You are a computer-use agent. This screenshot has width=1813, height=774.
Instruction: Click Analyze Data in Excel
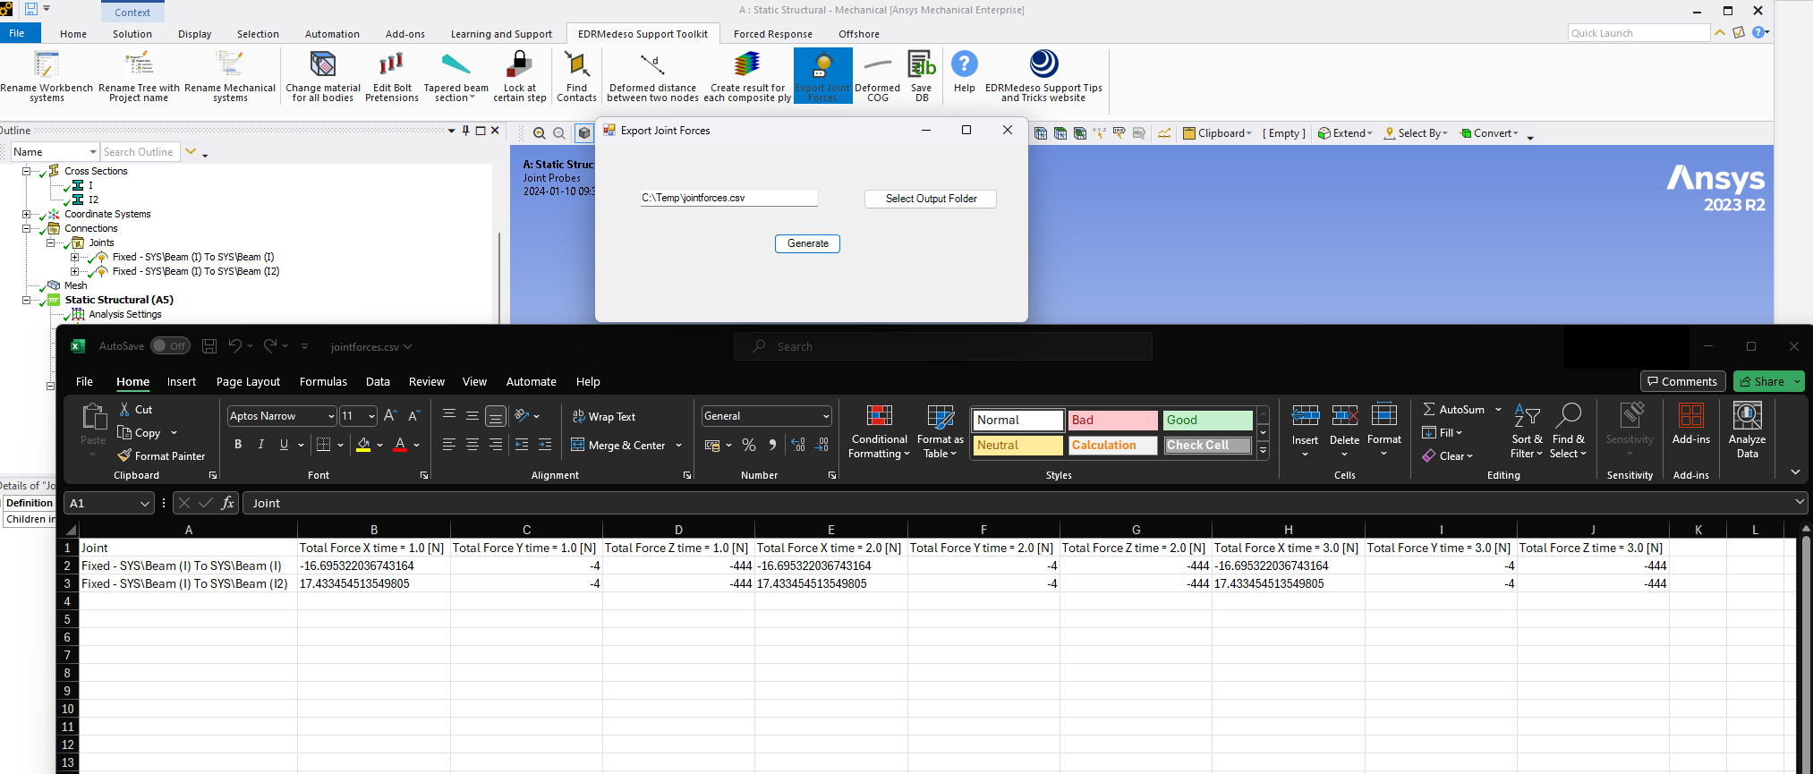(x=1747, y=431)
